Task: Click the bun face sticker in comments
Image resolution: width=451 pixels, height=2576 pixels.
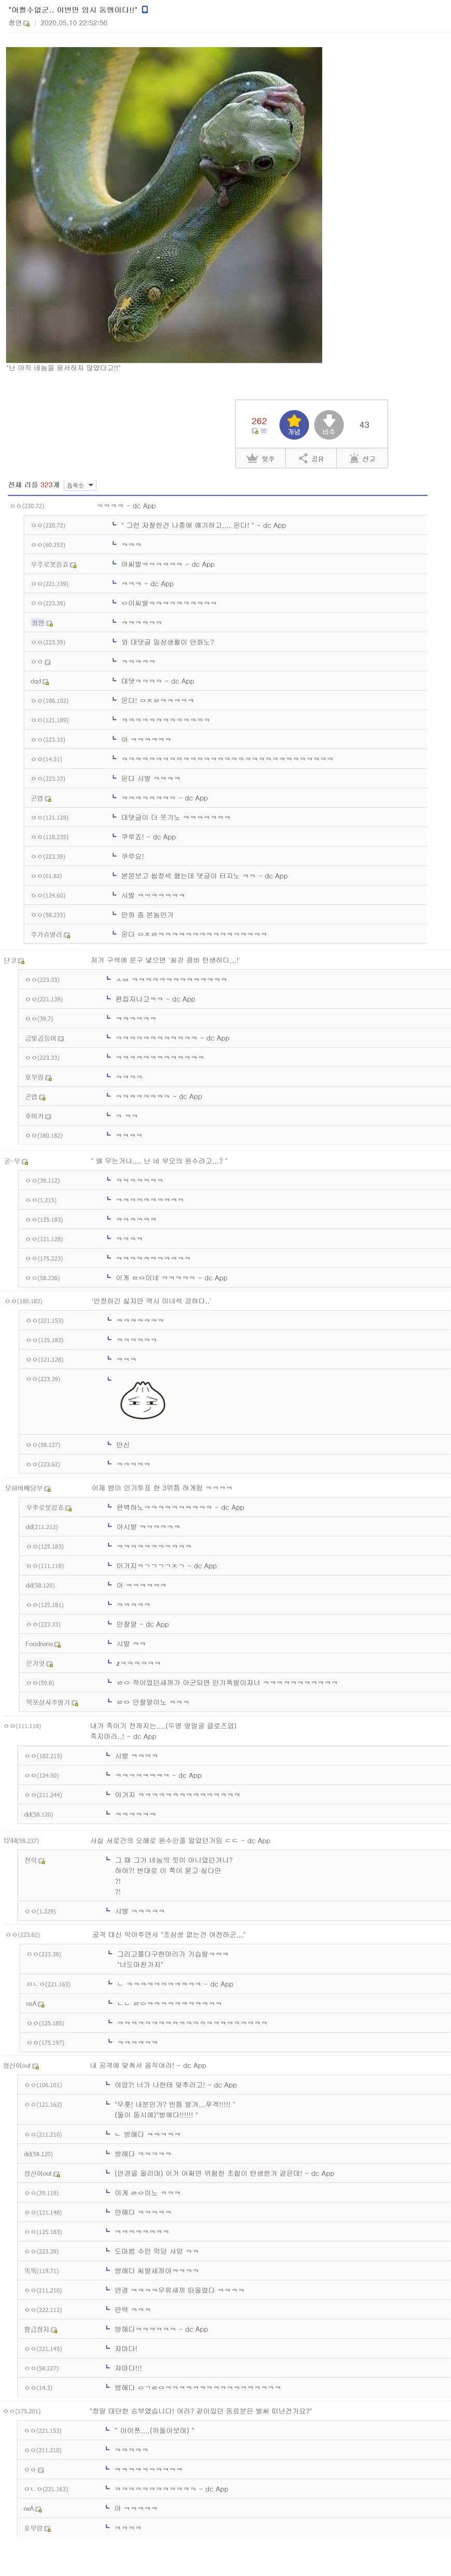Action: pos(142,1402)
